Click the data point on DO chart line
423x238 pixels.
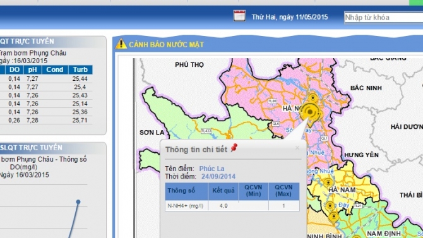(x=78, y=202)
